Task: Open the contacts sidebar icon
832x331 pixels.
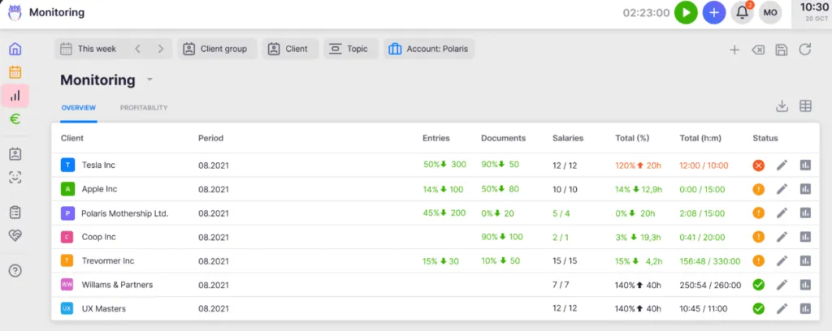Action: [x=15, y=154]
